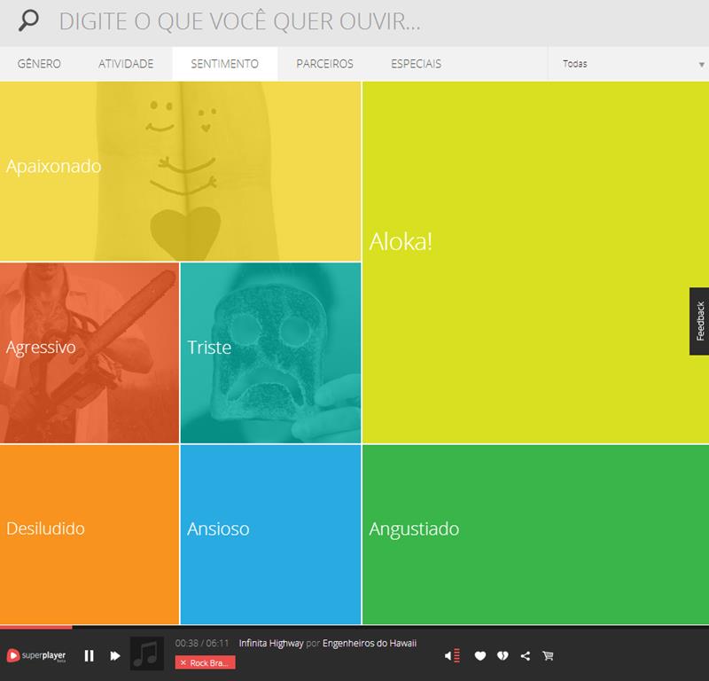This screenshot has width=709, height=681.
Task: Pause the currently playing song
Action: [x=90, y=655]
